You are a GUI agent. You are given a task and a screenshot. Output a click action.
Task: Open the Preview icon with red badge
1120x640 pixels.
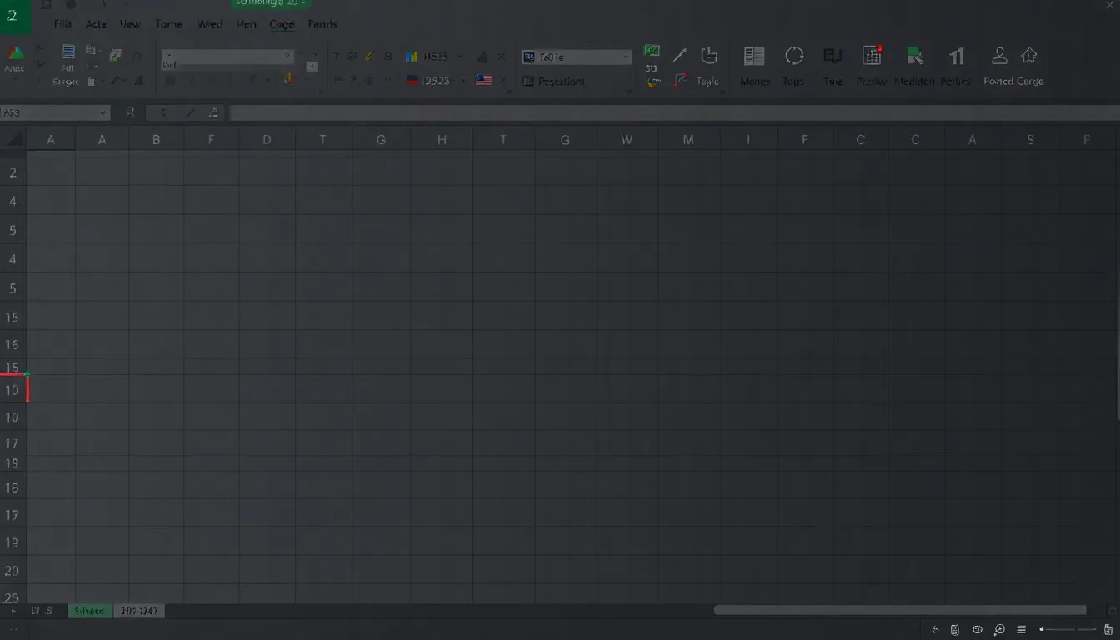(x=872, y=57)
